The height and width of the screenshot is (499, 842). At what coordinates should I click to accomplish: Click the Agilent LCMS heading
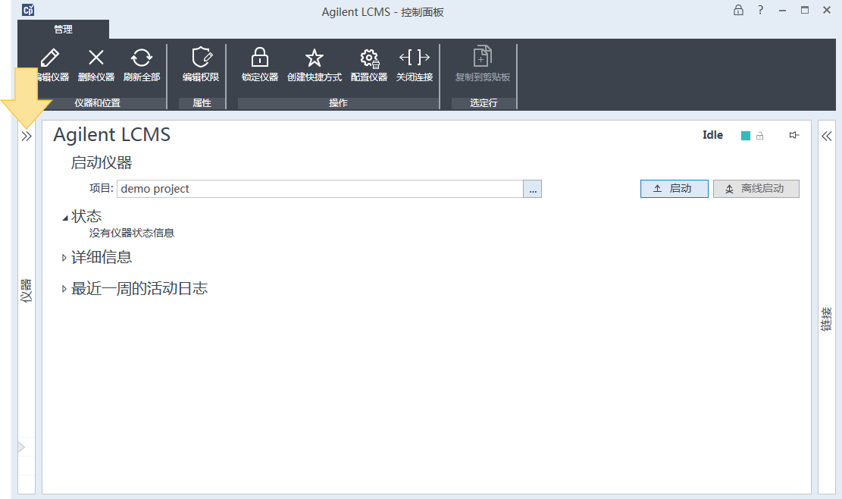pos(111,135)
